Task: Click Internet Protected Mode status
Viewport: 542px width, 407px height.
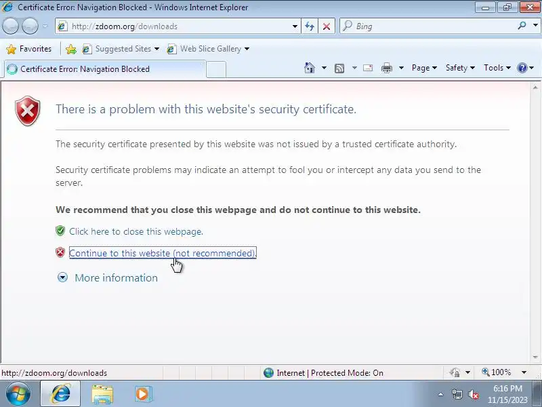Action: (330, 372)
